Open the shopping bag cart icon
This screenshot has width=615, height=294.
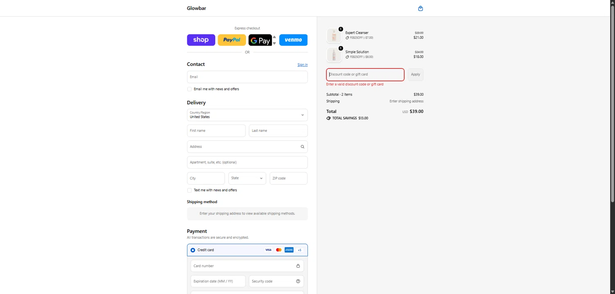click(420, 9)
